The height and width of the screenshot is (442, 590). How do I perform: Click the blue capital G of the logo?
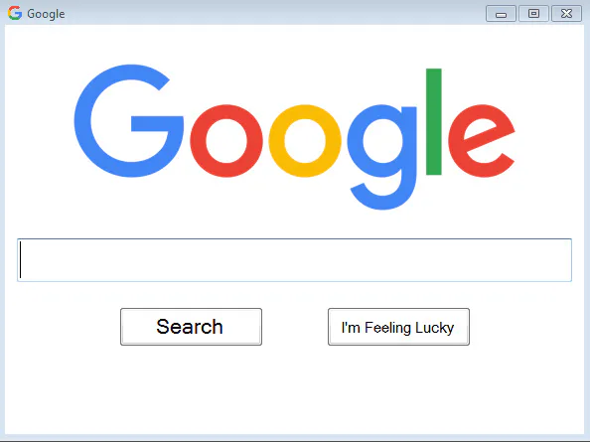pos(129,121)
